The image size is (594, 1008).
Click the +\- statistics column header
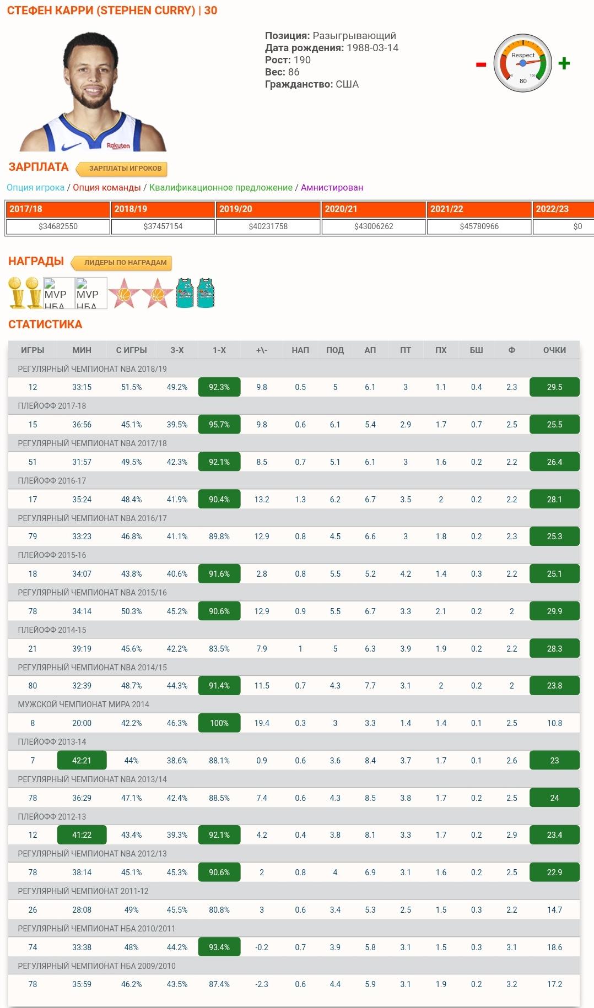pos(262,350)
